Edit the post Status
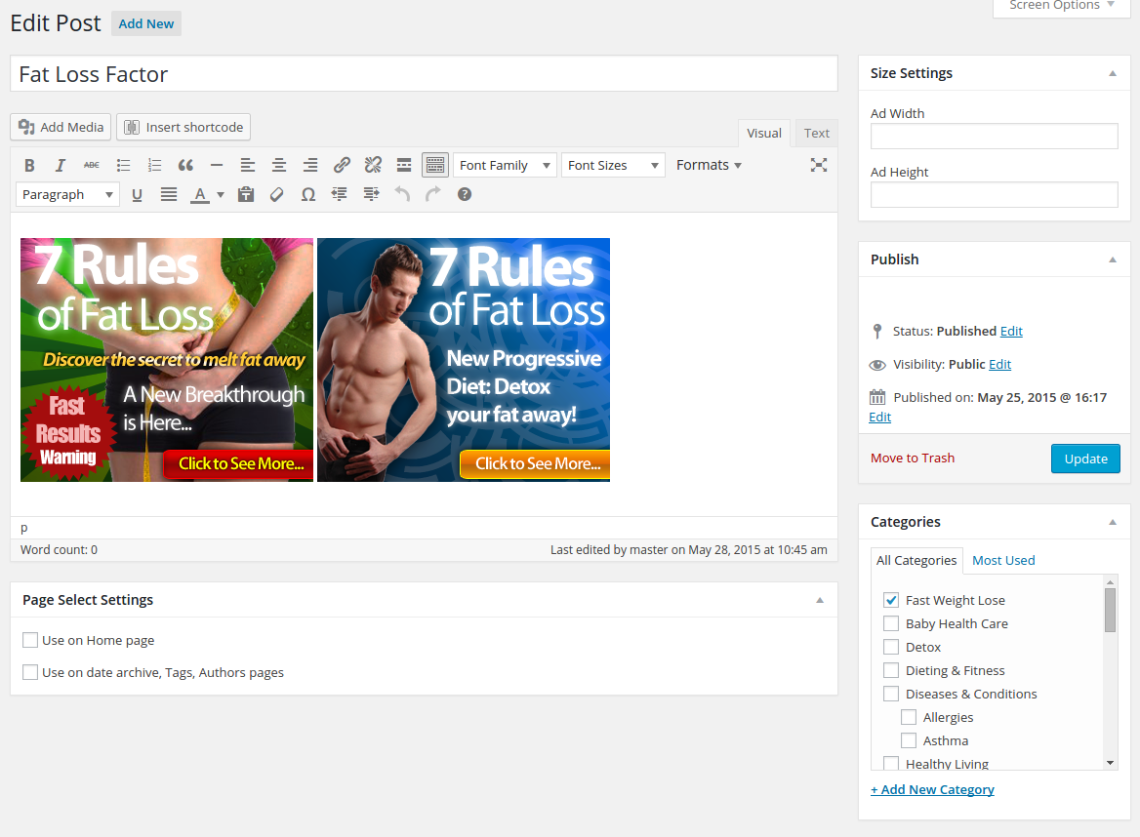The height and width of the screenshot is (837, 1140). point(1010,332)
